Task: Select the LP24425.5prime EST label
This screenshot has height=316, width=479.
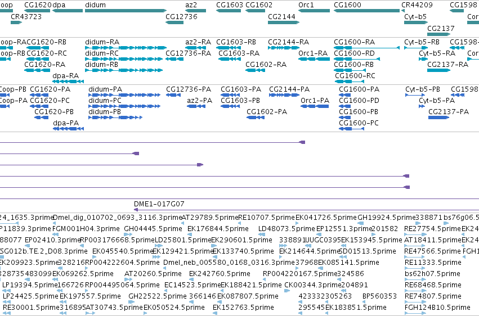Action: [30, 296]
